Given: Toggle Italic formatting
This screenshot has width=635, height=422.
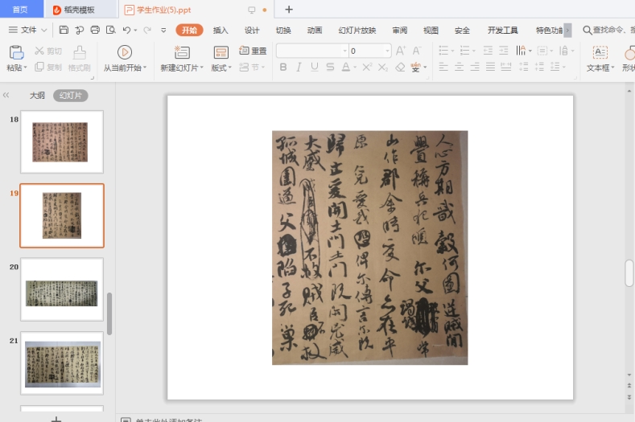Looking at the screenshot, I should 299,68.
